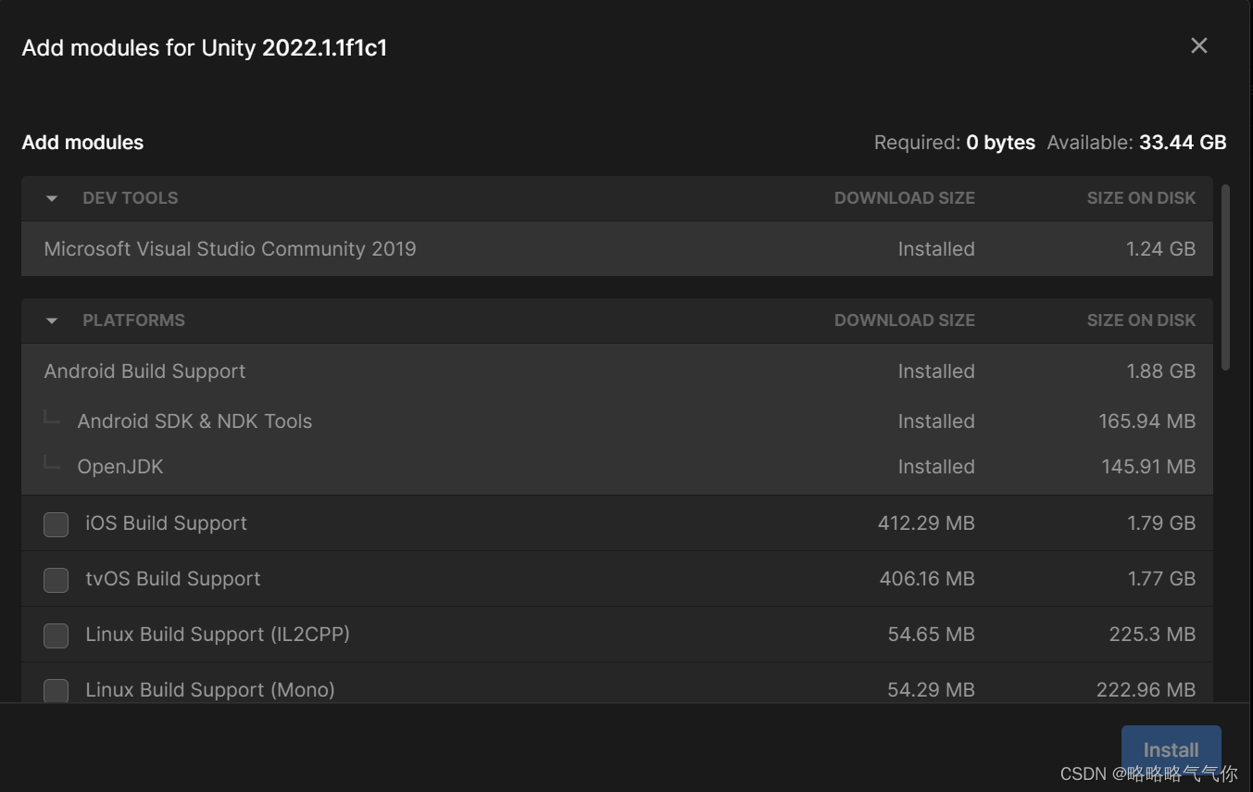Click Android SDK & NDK Tools entry
Screen dimensions: 1253x792
tap(194, 421)
